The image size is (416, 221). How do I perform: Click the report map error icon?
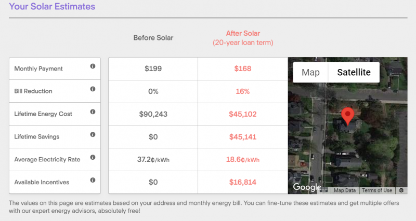(401, 190)
